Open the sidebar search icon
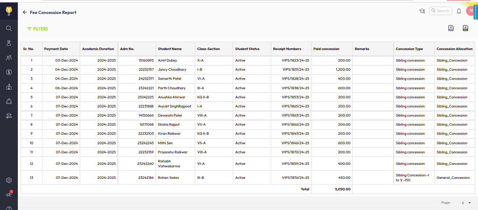 [9, 28]
